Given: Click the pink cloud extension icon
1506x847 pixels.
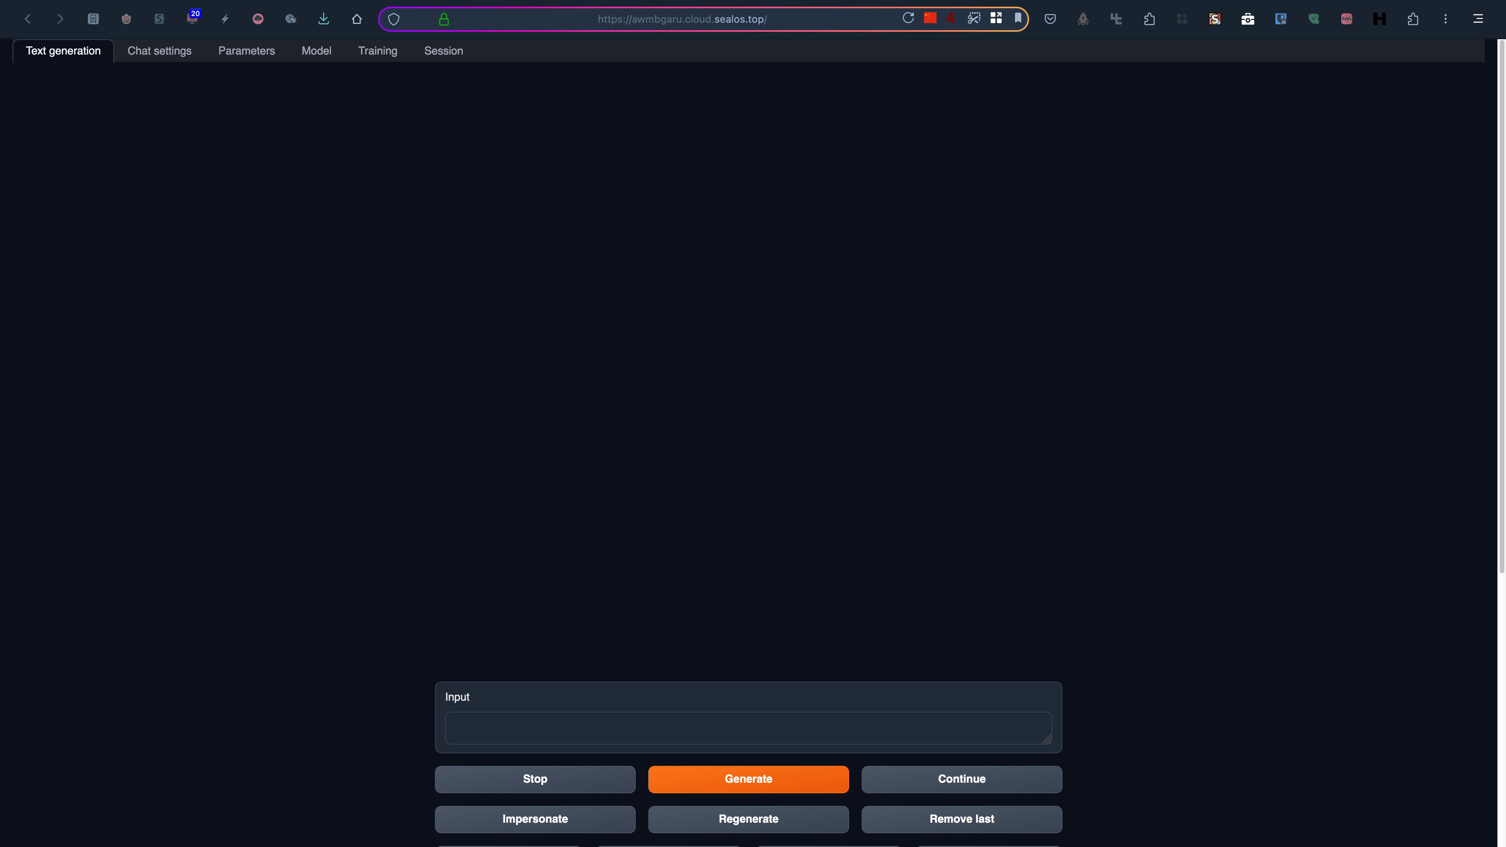Looking at the screenshot, I should pos(258,19).
